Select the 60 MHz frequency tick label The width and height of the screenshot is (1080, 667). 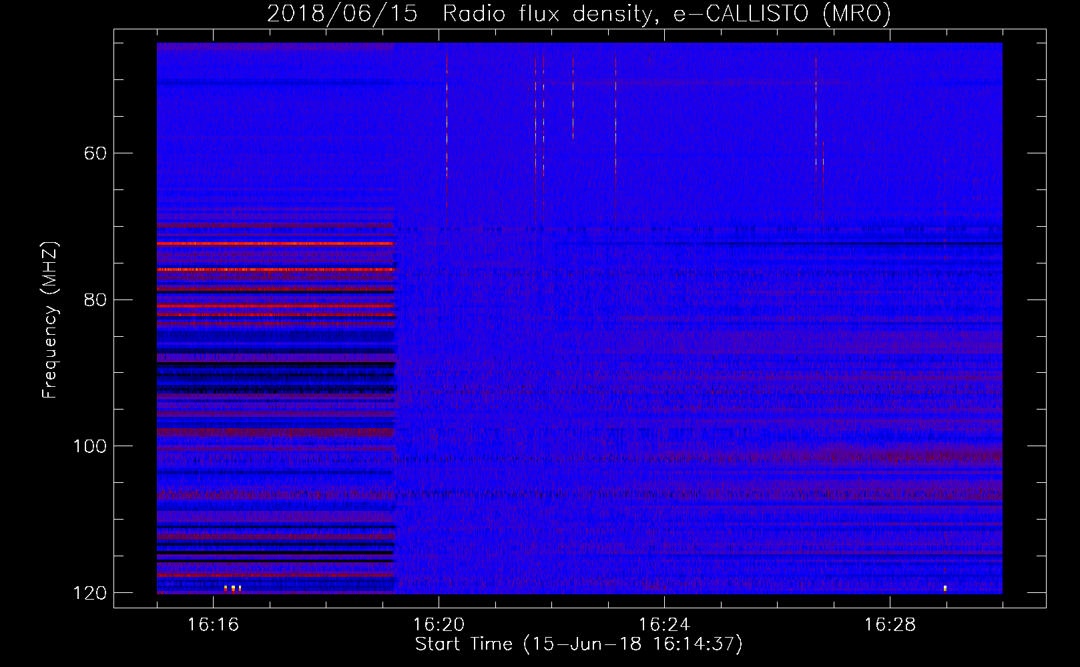(x=95, y=153)
